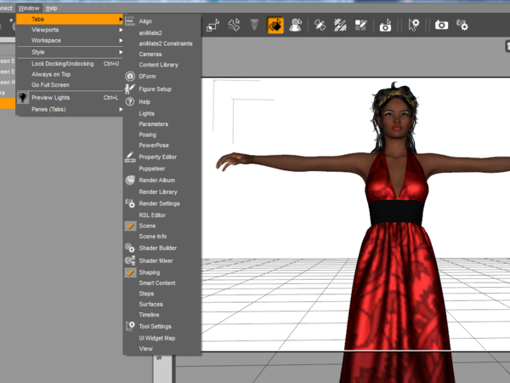Open the Surfaces tab
Image resolution: width=510 pixels, height=383 pixels.
[x=162, y=304]
